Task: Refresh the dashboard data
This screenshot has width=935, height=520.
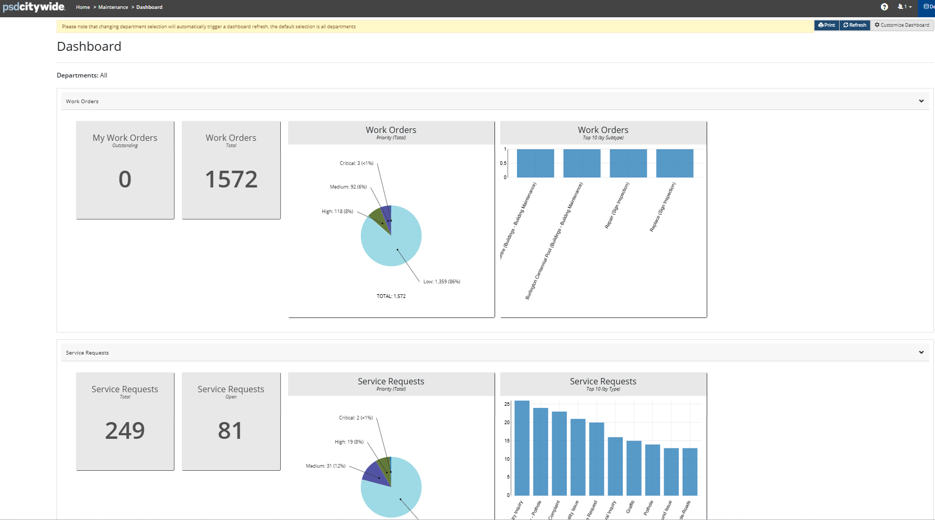Action: (x=855, y=25)
